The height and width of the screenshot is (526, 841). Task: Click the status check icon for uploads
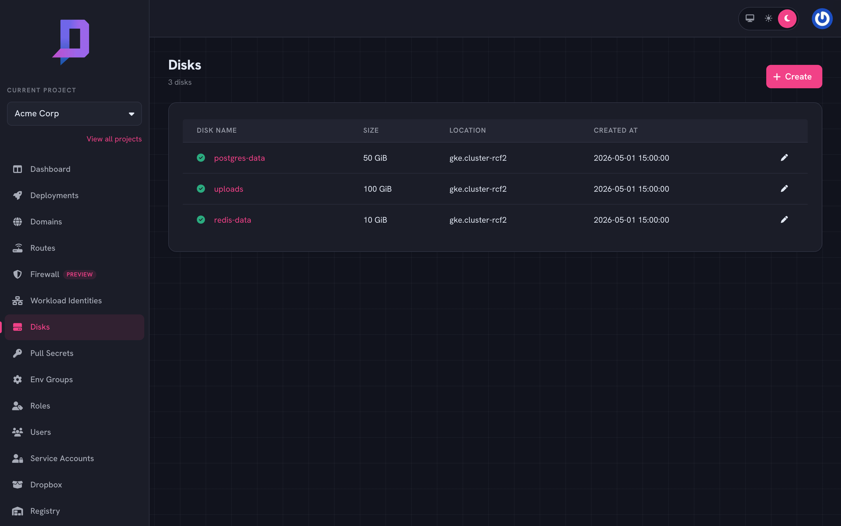201,188
